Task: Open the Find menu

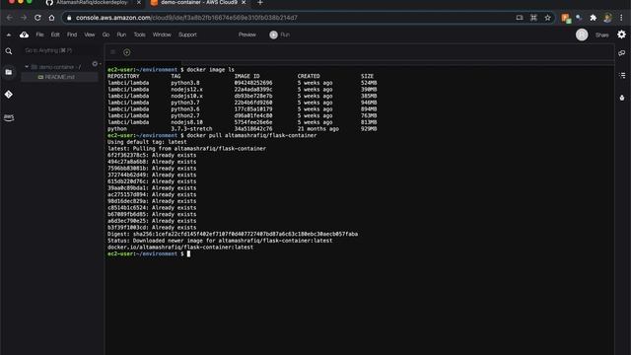Action: [x=72, y=35]
